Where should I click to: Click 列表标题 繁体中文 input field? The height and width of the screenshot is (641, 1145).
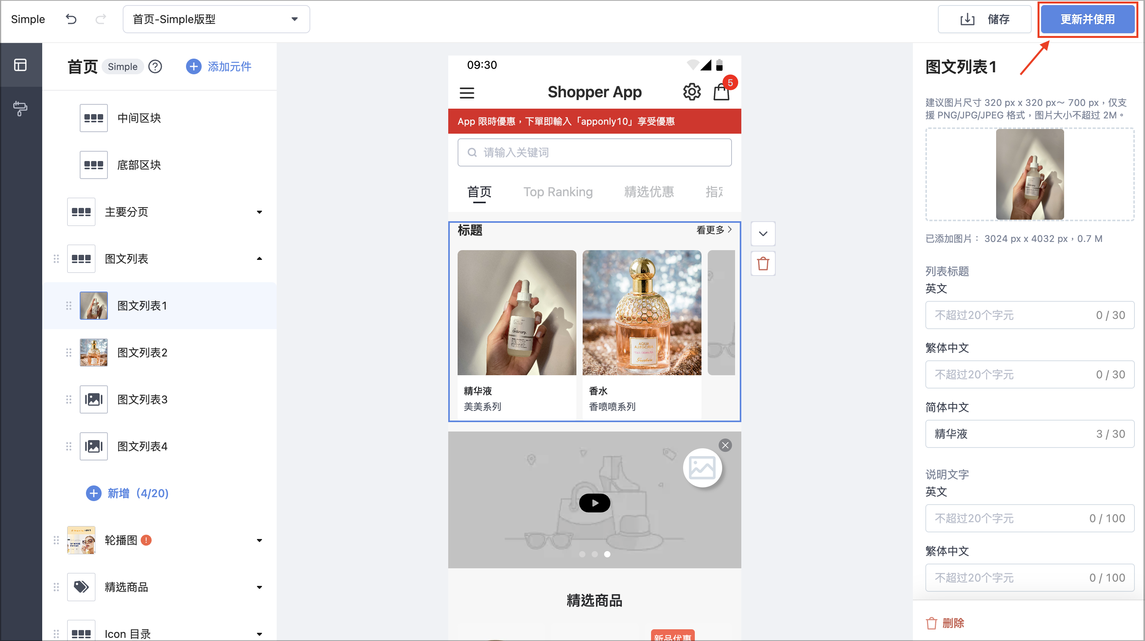pos(1030,375)
